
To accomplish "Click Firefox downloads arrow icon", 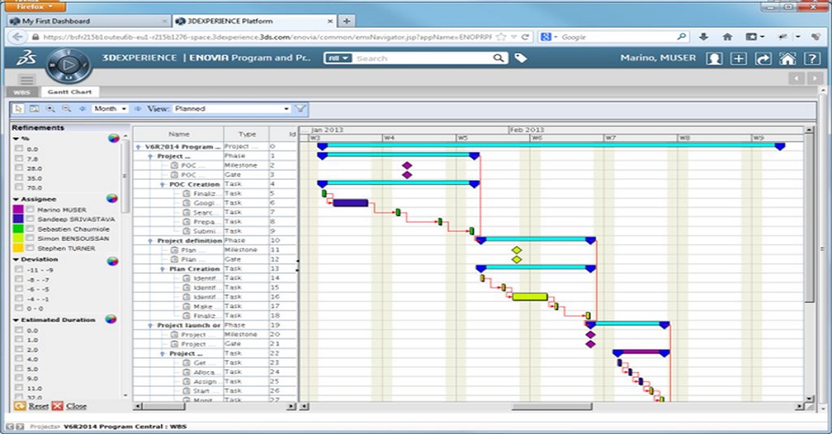I will tap(704, 37).
